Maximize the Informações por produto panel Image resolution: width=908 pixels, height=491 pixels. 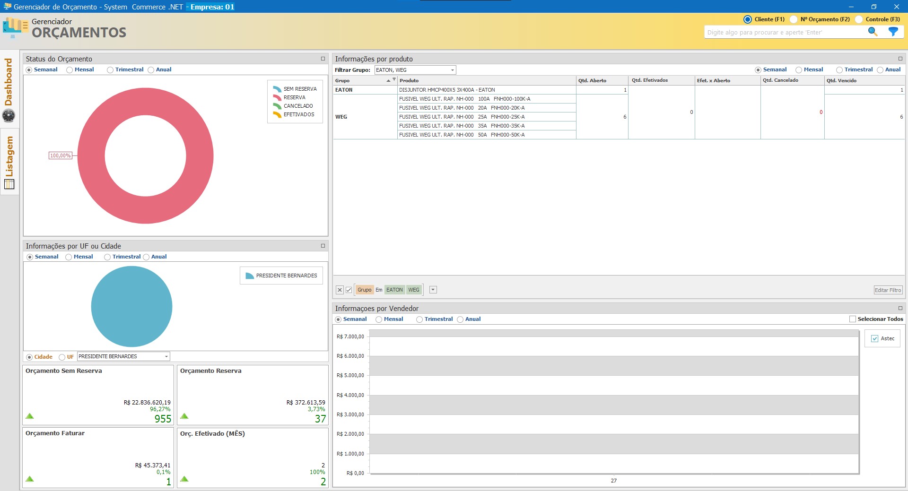pos(900,59)
